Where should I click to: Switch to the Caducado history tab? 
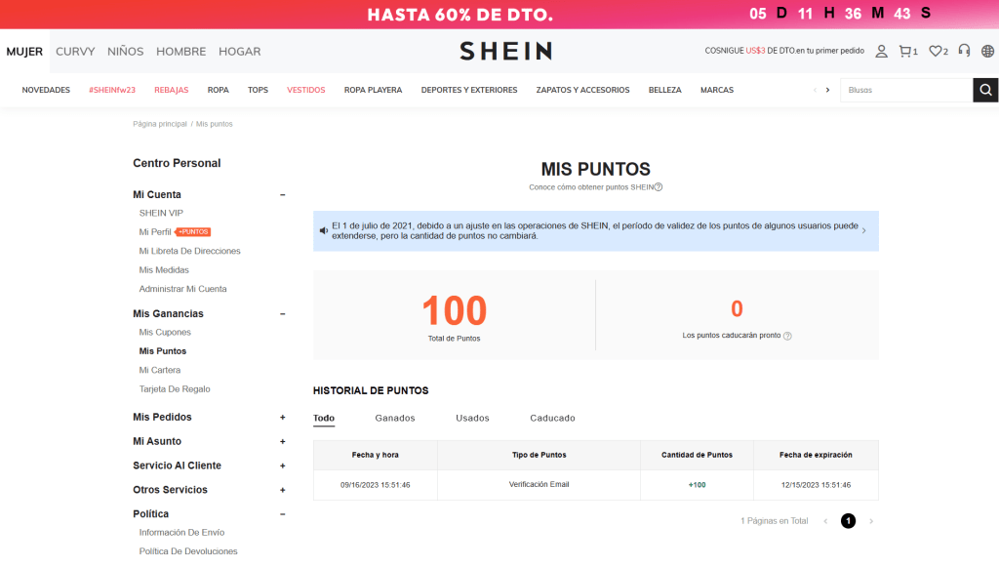point(552,418)
